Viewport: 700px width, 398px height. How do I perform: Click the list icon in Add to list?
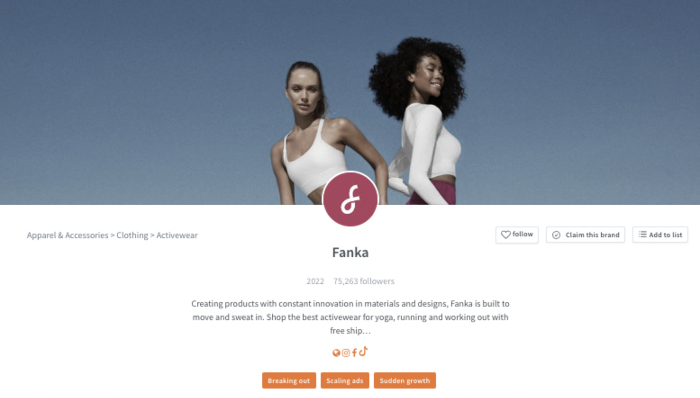point(642,234)
